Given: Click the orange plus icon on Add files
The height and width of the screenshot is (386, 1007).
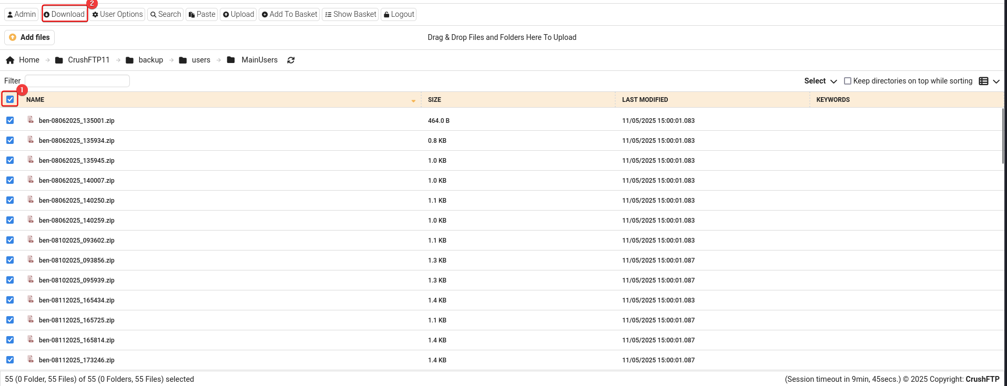Looking at the screenshot, I should pyautogui.click(x=13, y=37).
